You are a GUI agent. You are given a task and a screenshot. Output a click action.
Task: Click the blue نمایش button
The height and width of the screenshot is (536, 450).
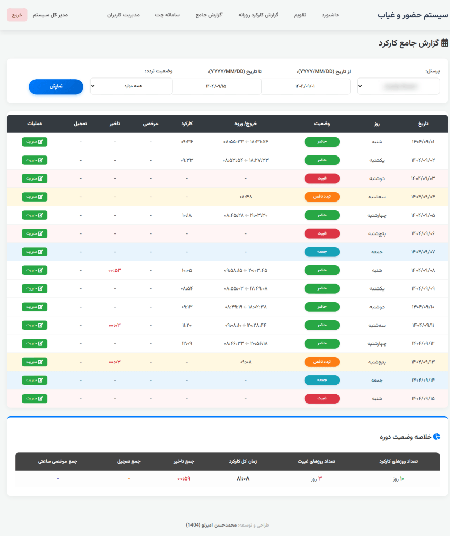pyautogui.click(x=56, y=86)
